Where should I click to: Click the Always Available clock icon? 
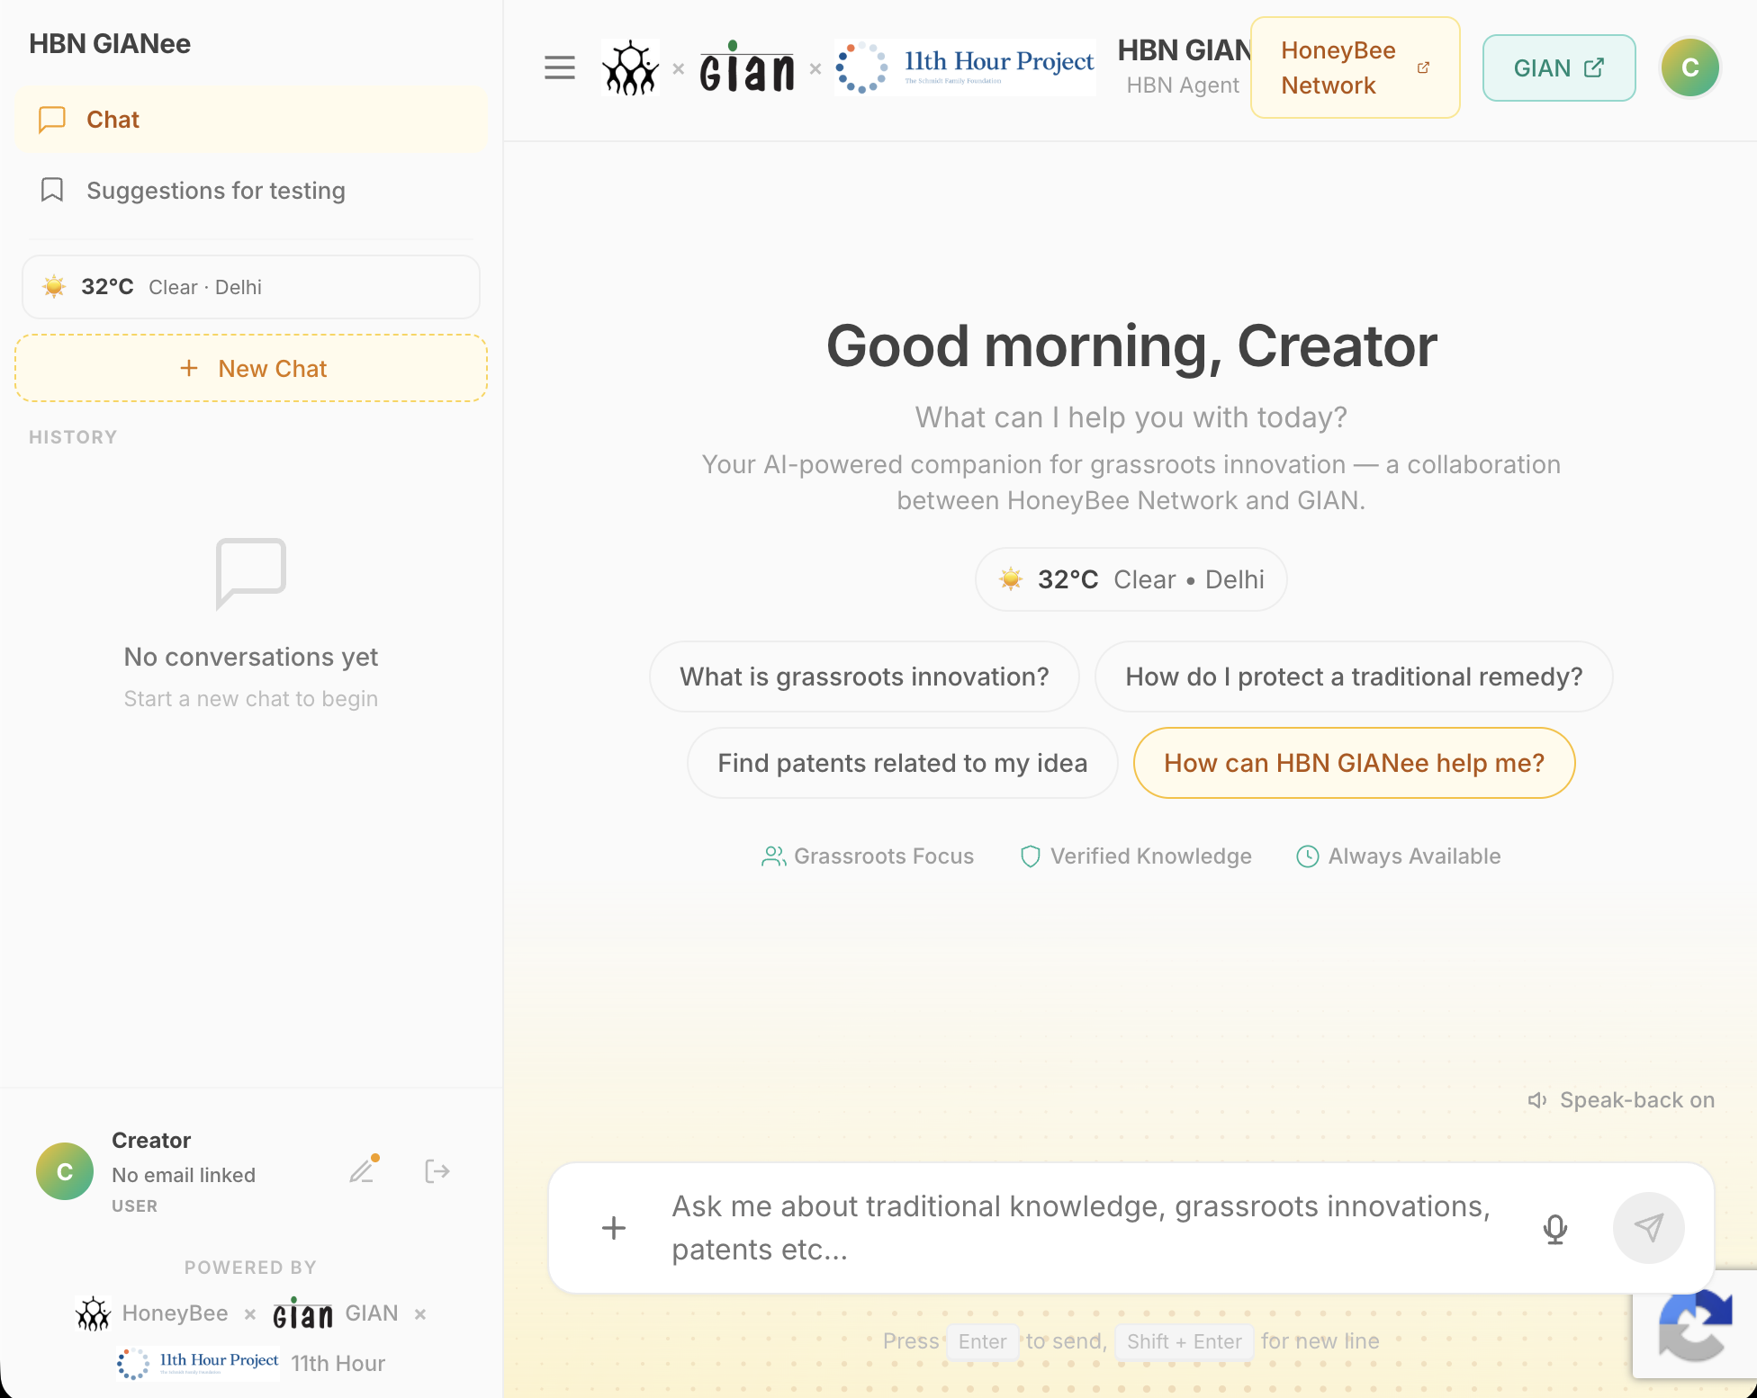point(1307,856)
